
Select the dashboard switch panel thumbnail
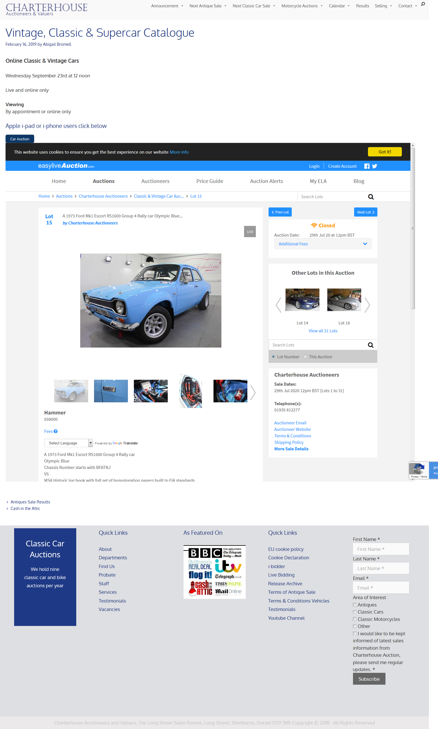(x=151, y=391)
